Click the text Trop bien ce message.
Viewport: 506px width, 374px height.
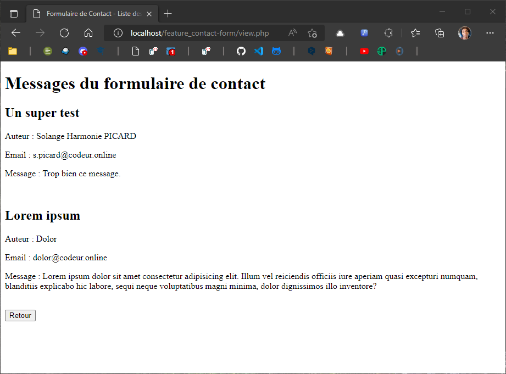point(82,174)
